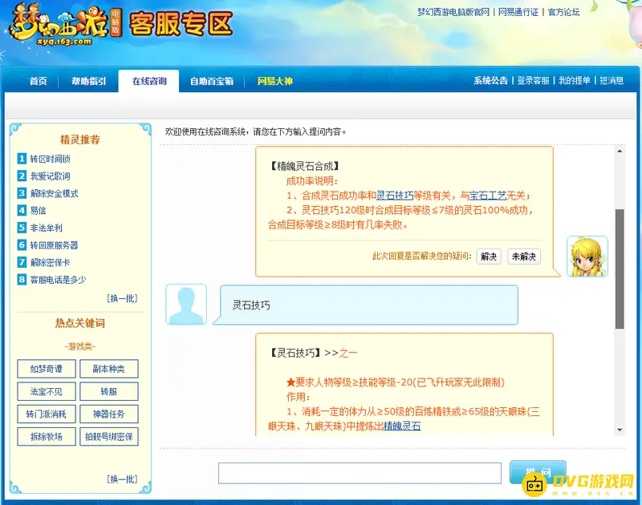The image size is (642, 505).
Task: Click the chat scrollbar thumb
Action: tap(620, 269)
